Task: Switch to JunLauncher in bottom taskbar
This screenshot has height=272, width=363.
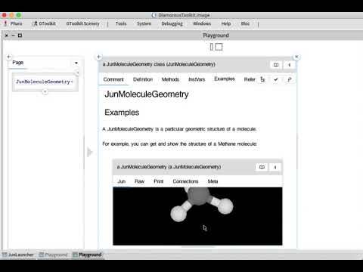Action: tap(18, 255)
